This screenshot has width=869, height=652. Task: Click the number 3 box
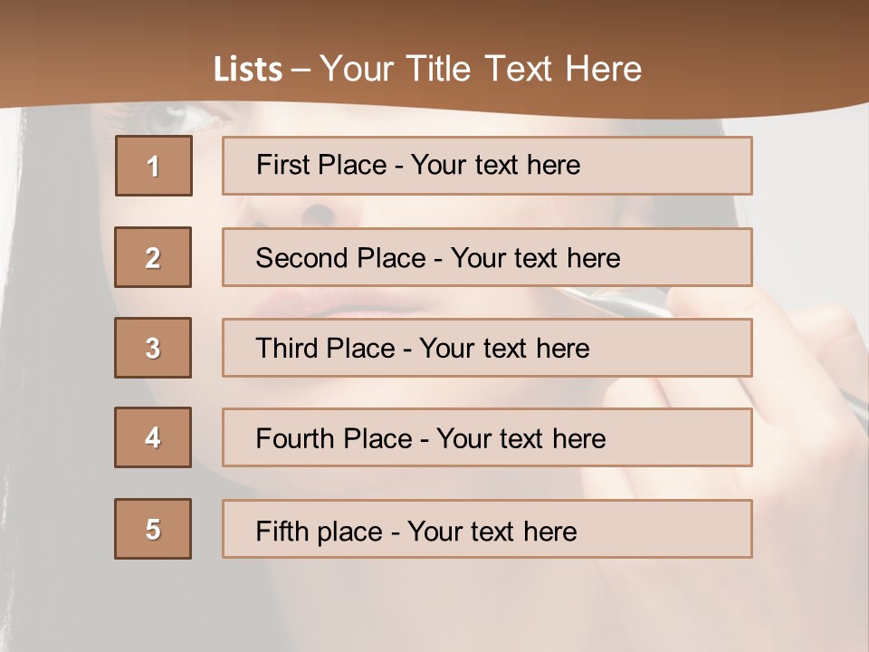[153, 348]
